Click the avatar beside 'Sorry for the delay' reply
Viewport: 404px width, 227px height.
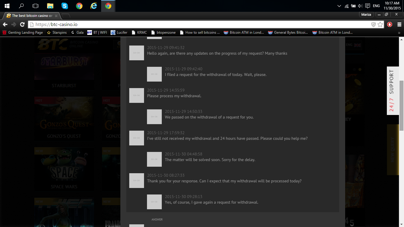[x=154, y=159]
